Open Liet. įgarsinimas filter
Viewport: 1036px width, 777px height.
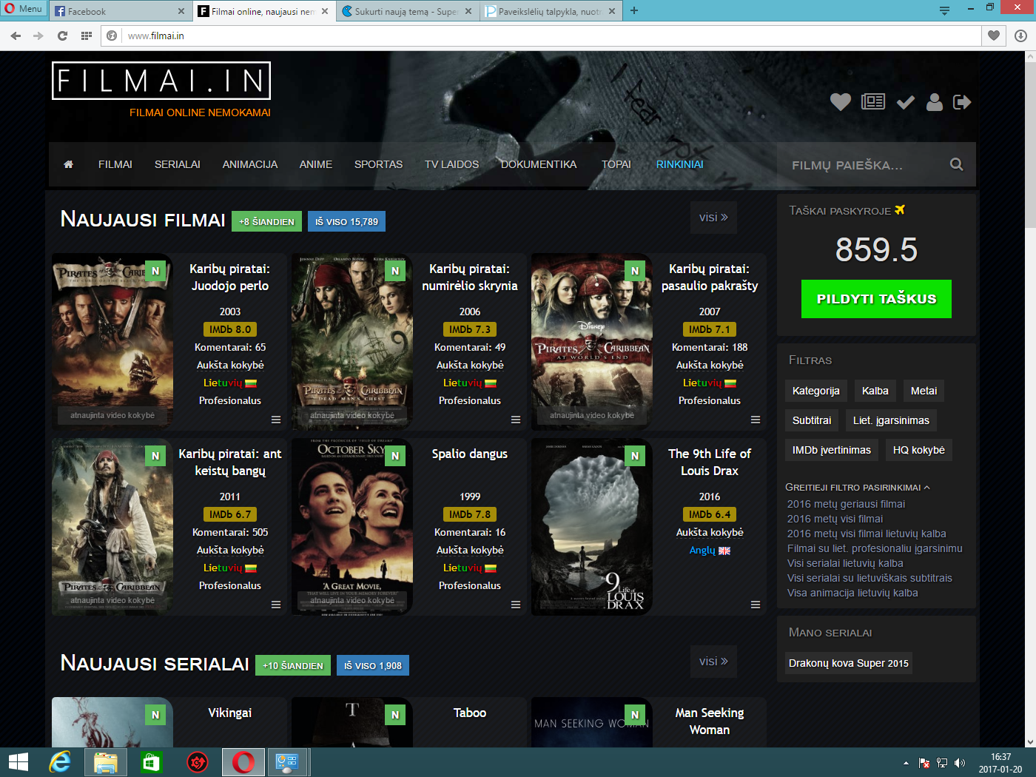coord(891,420)
